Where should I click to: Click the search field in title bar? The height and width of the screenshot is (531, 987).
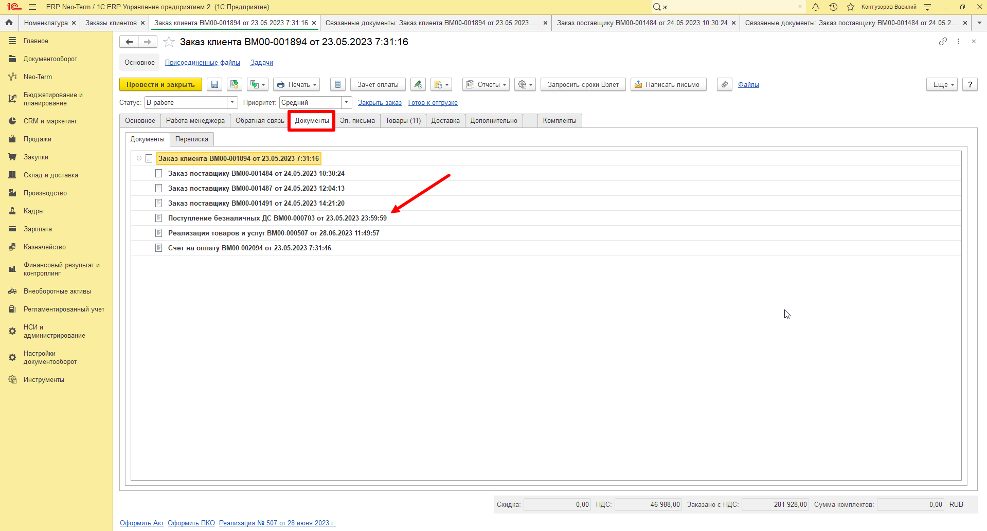728,7
